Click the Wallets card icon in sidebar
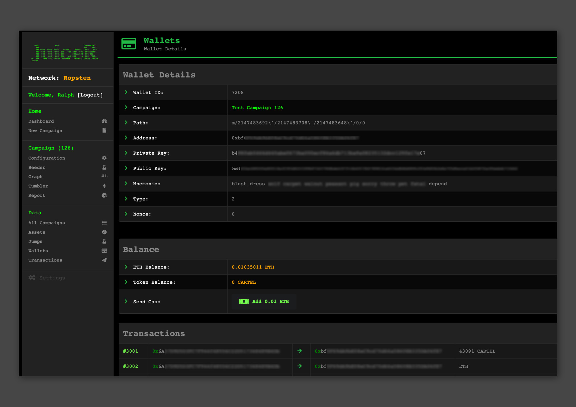This screenshot has width=576, height=407. tap(104, 251)
